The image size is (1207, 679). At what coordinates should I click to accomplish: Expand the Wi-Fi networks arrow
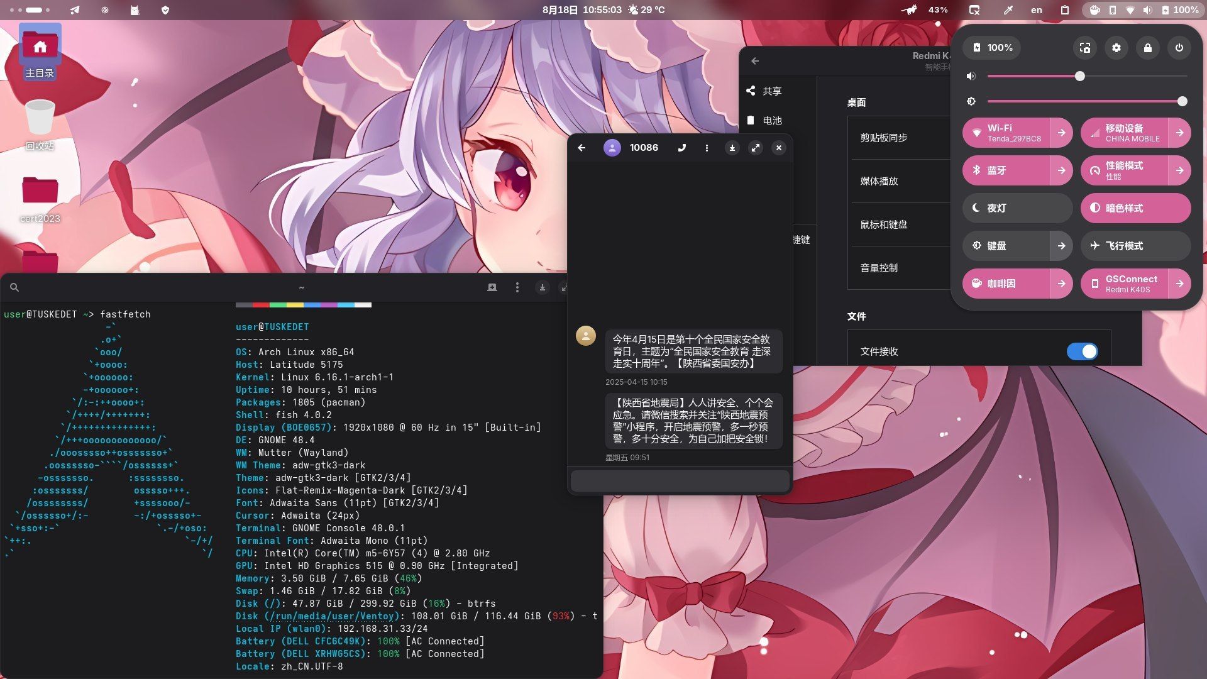point(1062,133)
